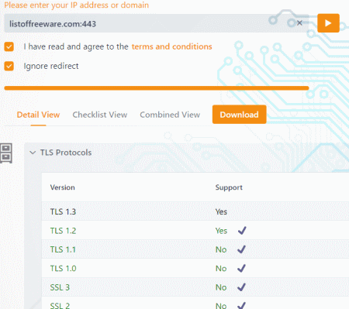Image resolution: width=349 pixels, height=309 pixels.
Task: Click the No value in TLS 1.0 row
Action: point(221,269)
